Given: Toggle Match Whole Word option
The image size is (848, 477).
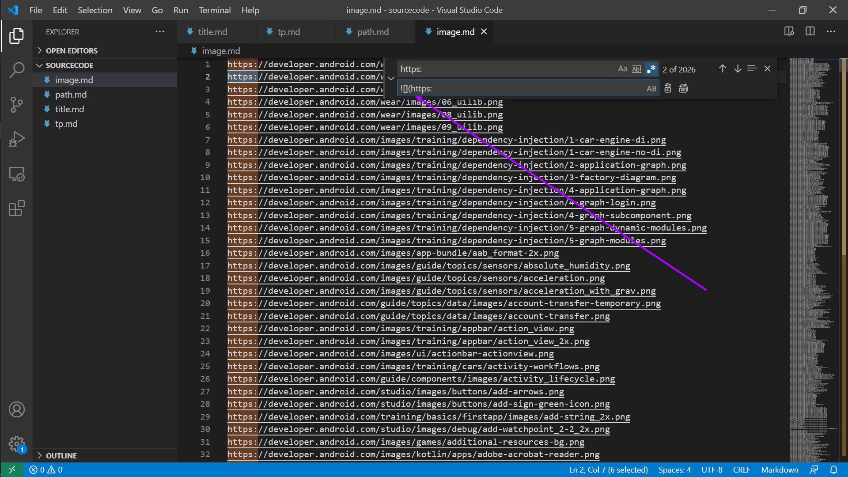Looking at the screenshot, I should click(636, 69).
